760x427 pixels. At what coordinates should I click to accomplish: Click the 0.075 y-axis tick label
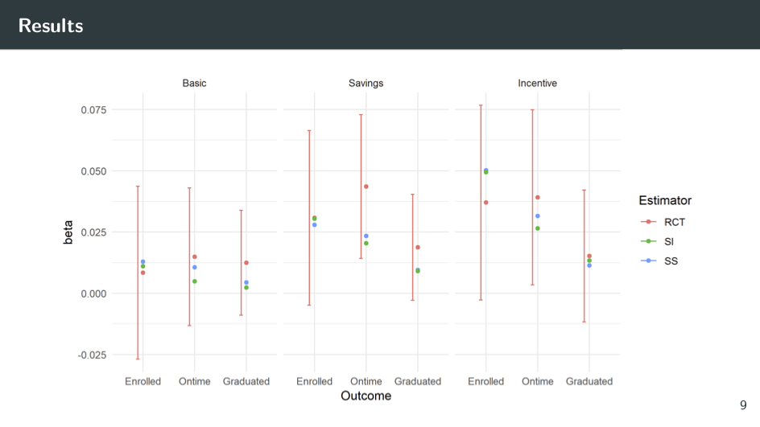(x=93, y=110)
